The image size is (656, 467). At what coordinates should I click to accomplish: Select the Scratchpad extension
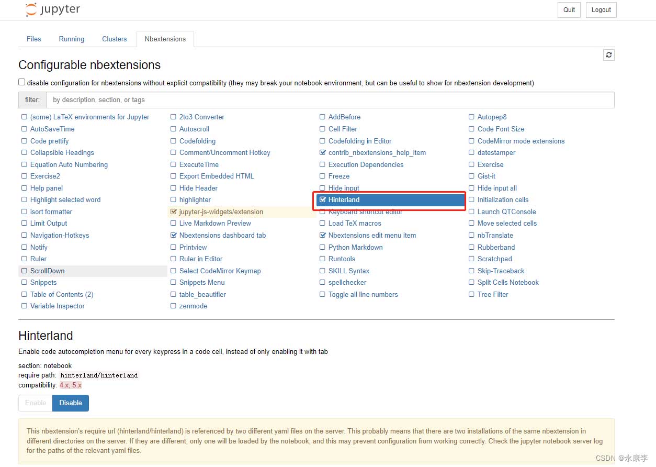[494, 259]
